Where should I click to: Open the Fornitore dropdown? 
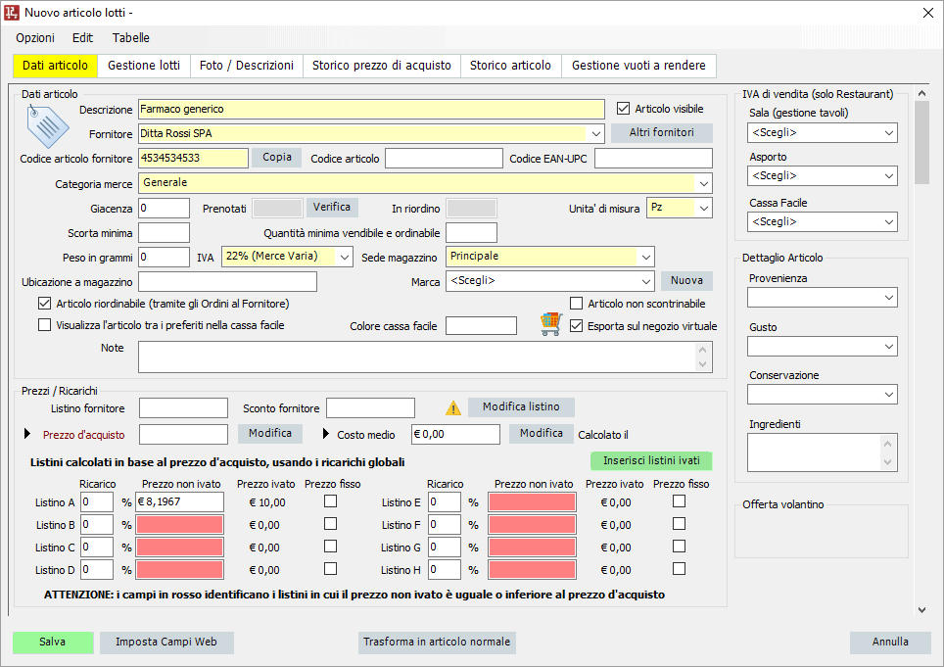click(x=595, y=133)
